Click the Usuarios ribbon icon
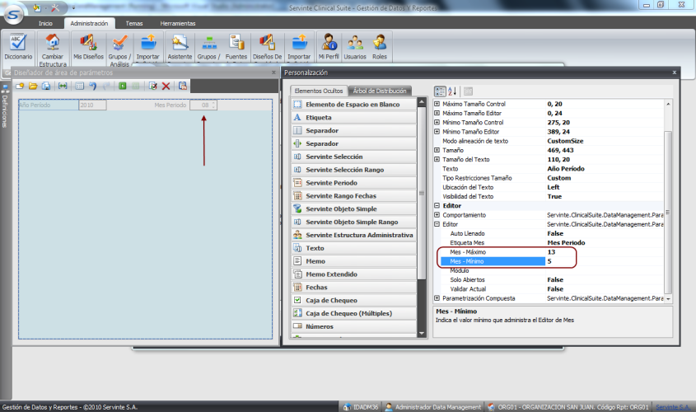 [x=355, y=43]
